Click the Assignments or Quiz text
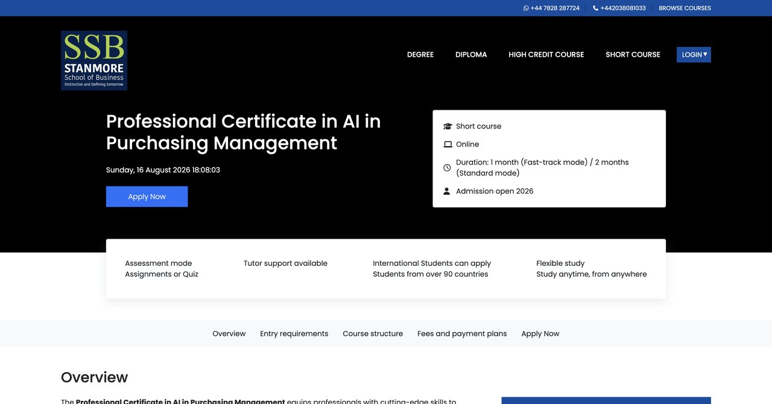 (162, 274)
